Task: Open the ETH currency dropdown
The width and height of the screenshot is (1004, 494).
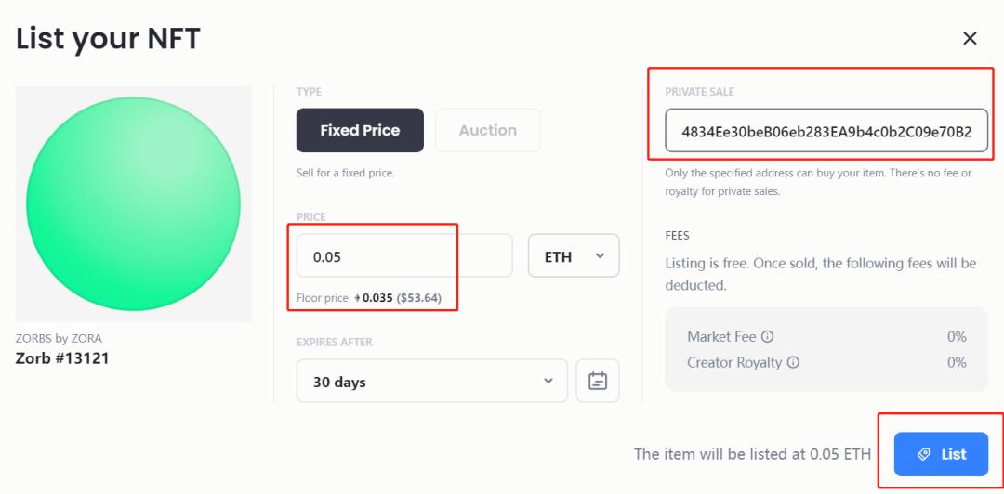Action: pyautogui.click(x=573, y=256)
